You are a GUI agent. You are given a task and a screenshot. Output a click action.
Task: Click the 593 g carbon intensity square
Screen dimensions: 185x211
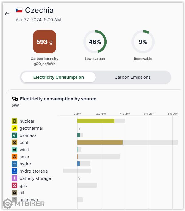coord(44,42)
